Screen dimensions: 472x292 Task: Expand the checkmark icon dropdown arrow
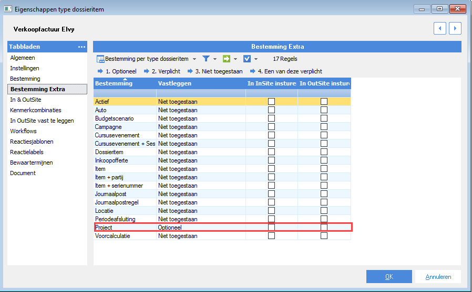256,59
